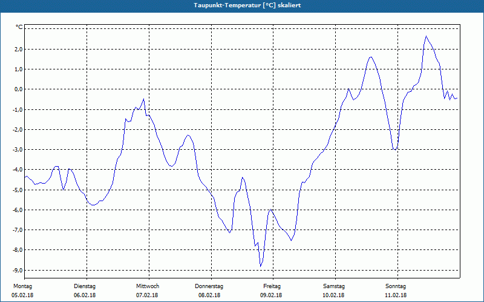Screen dimensions: 484x302
Task: Click the date 11.02.18
Action: click(x=396, y=295)
